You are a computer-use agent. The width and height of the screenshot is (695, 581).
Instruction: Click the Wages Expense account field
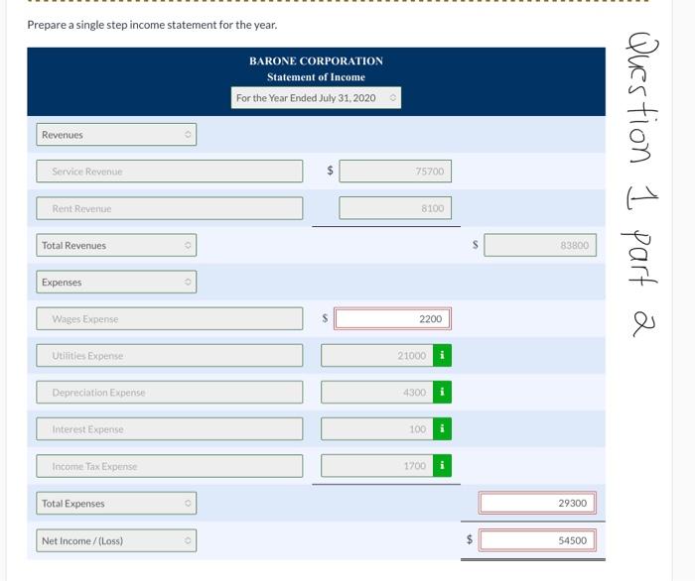click(x=170, y=318)
